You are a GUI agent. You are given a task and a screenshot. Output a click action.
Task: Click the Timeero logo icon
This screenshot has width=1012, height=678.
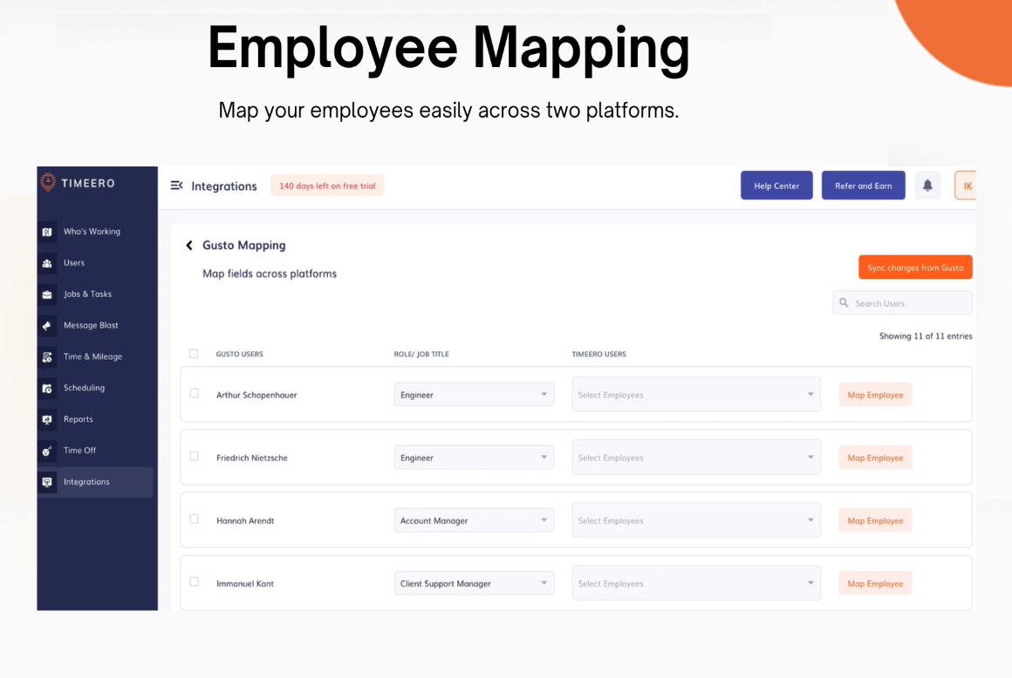48,182
